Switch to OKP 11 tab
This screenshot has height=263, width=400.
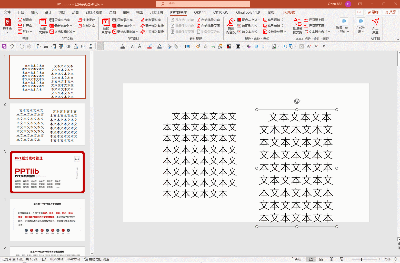coord(200,12)
